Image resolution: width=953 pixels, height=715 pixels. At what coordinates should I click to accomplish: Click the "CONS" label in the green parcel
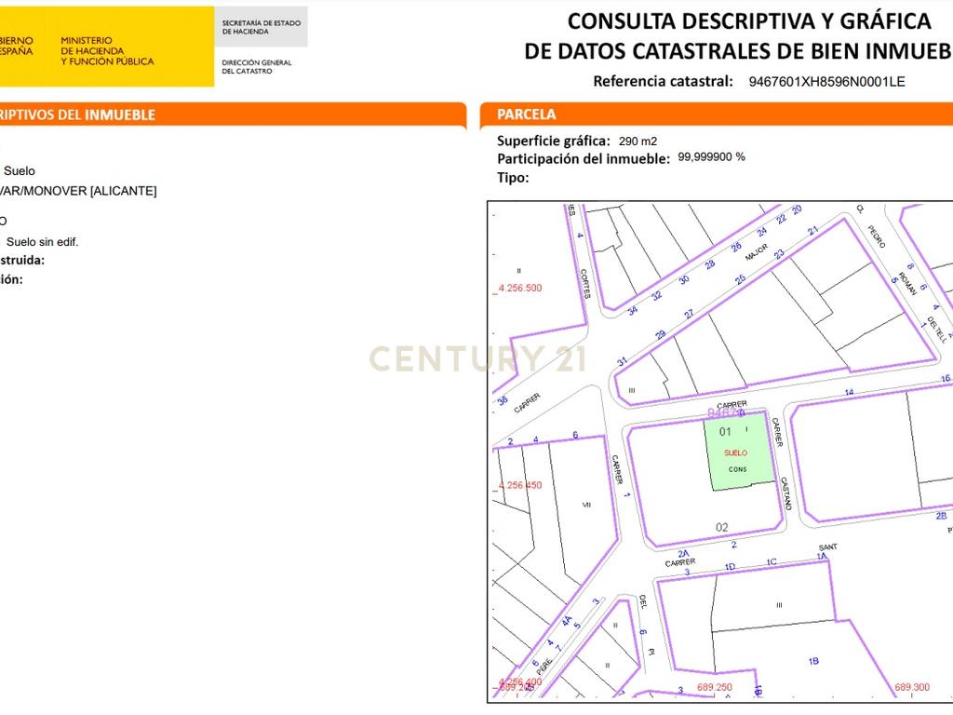coord(737,469)
